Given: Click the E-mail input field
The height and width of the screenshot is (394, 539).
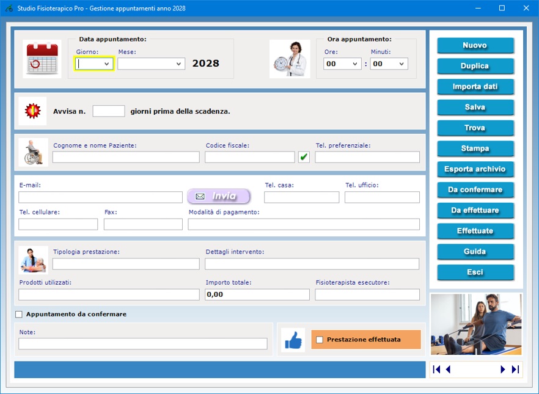Looking at the screenshot, I should (x=100, y=197).
